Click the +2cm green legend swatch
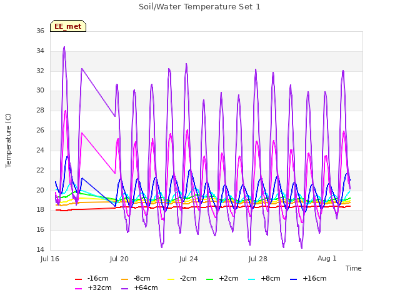The height and width of the screenshot is (300, 400). [x=210, y=279]
